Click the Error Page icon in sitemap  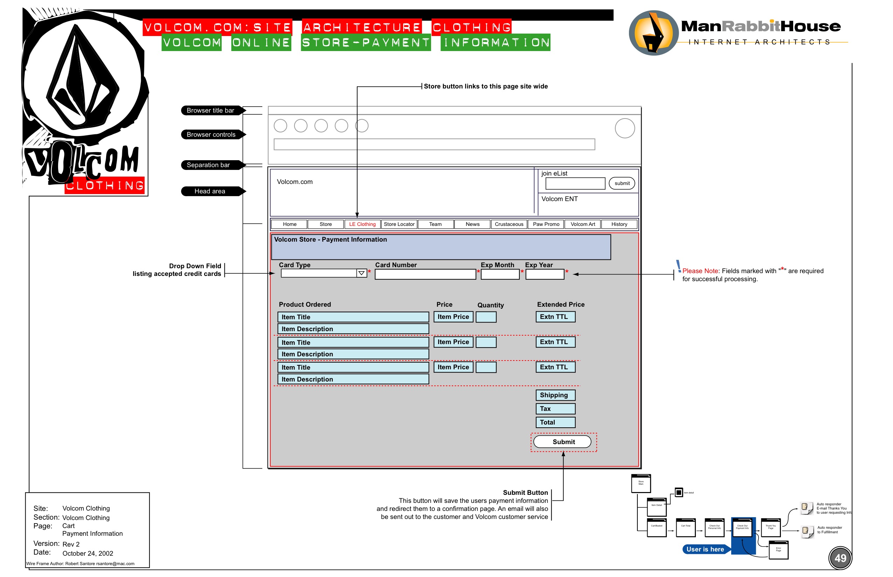click(778, 550)
